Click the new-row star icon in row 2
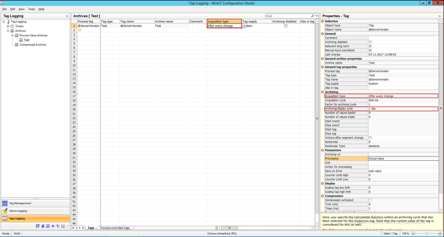The width and height of the screenshot is (444, 237). pyautogui.click(x=79, y=30)
